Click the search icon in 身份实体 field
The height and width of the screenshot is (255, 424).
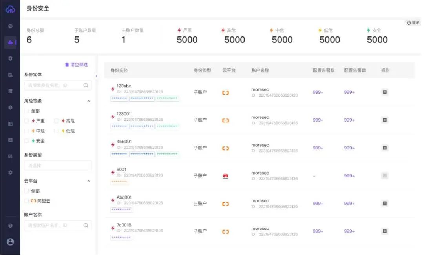point(86,86)
